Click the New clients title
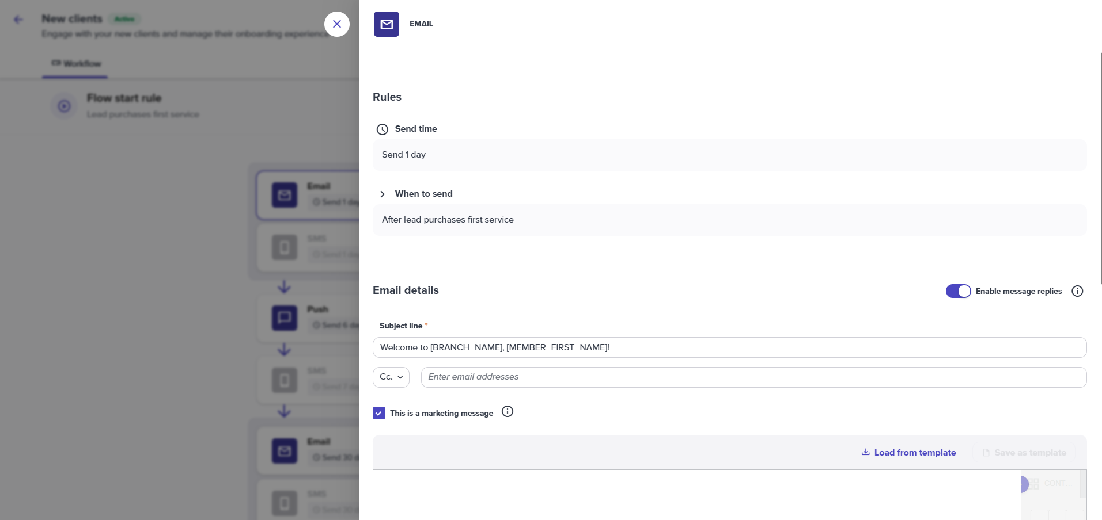 (72, 19)
